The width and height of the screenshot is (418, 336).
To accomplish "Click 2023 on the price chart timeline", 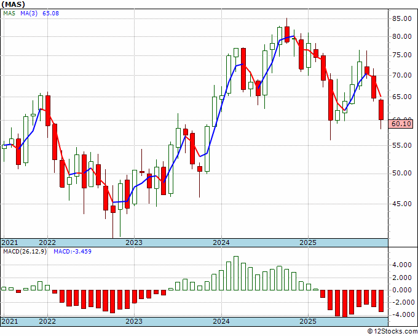I will click(134, 242).
